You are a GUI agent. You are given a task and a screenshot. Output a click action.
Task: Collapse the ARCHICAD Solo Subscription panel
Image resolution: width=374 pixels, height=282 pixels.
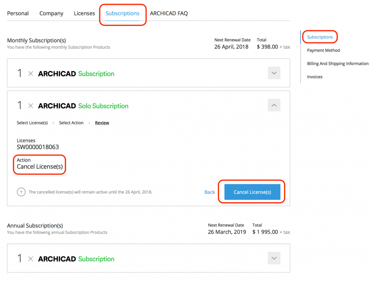point(274,105)
